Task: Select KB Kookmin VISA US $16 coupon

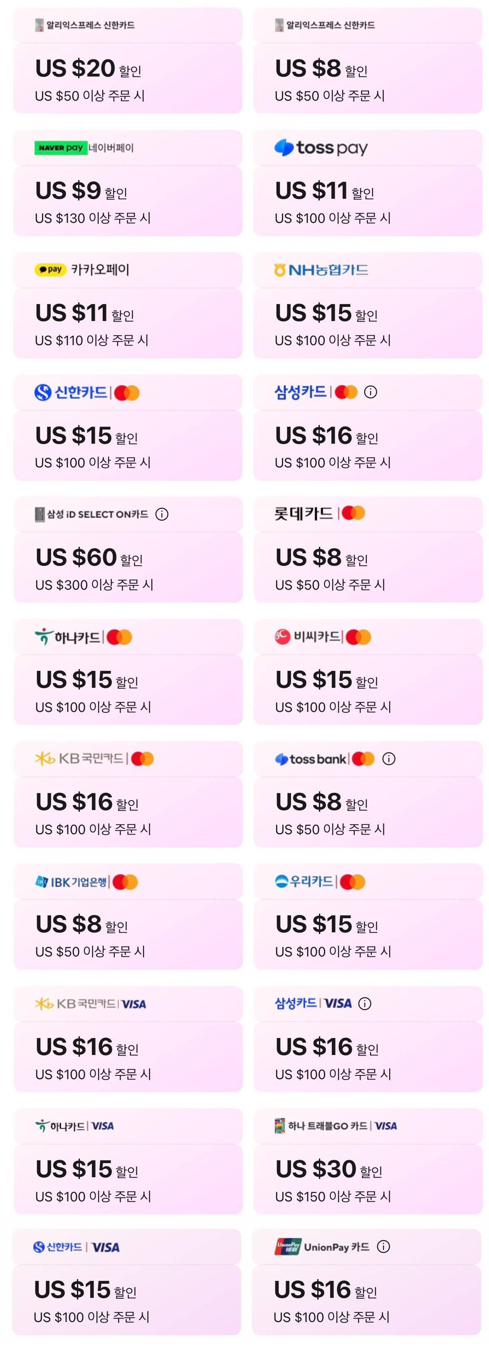Action: [x=128, y=1056]
